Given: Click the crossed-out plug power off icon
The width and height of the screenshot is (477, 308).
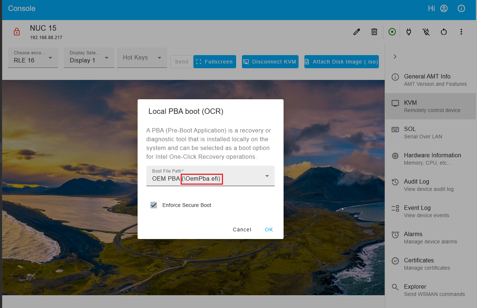Looking at the screenshot, I should click(x=426, y=32).
